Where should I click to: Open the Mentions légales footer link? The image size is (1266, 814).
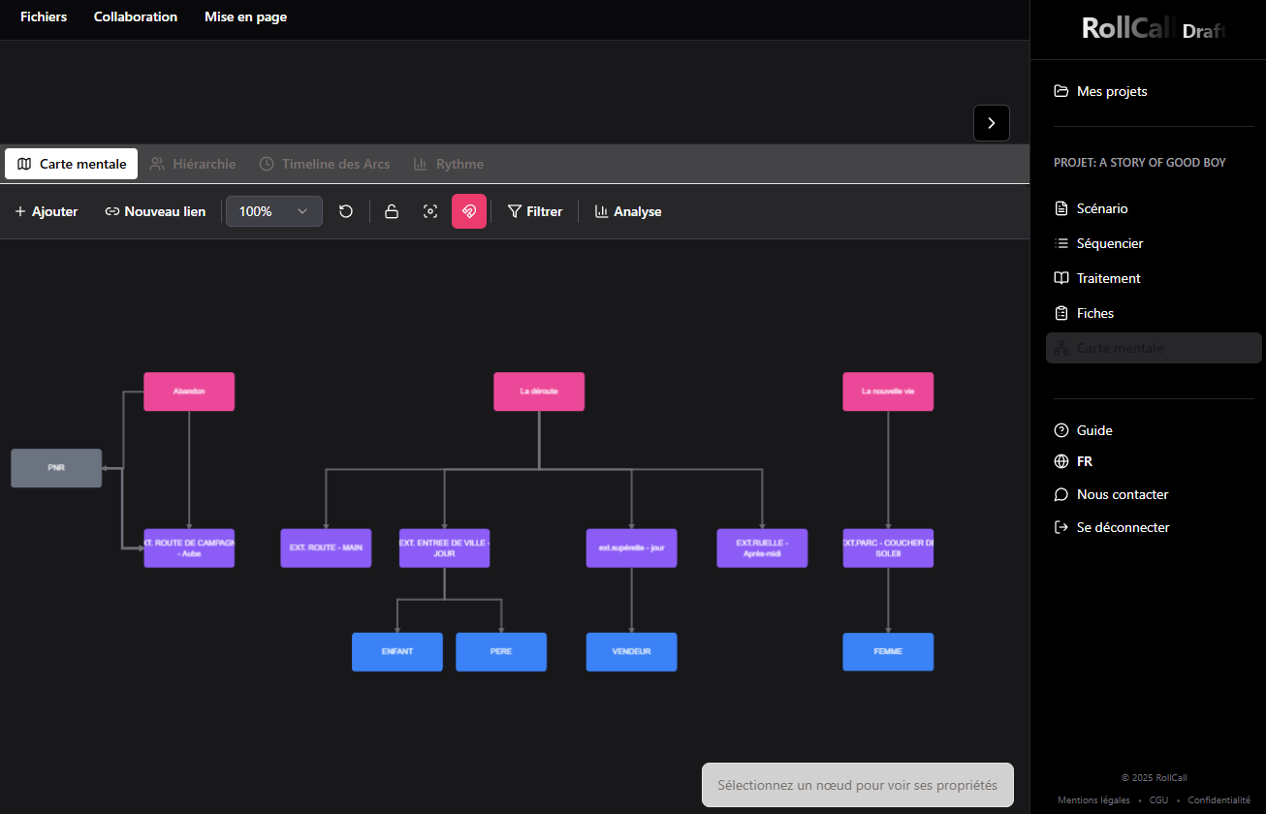point(1093,800)
